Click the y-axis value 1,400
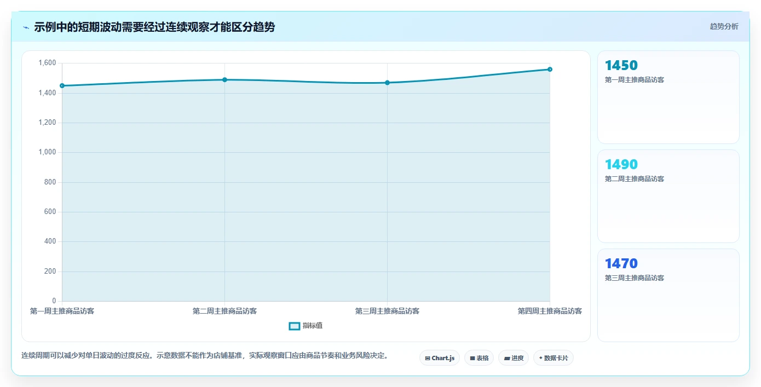This screenshot has height=387, width=761. (x=47, y=93)
